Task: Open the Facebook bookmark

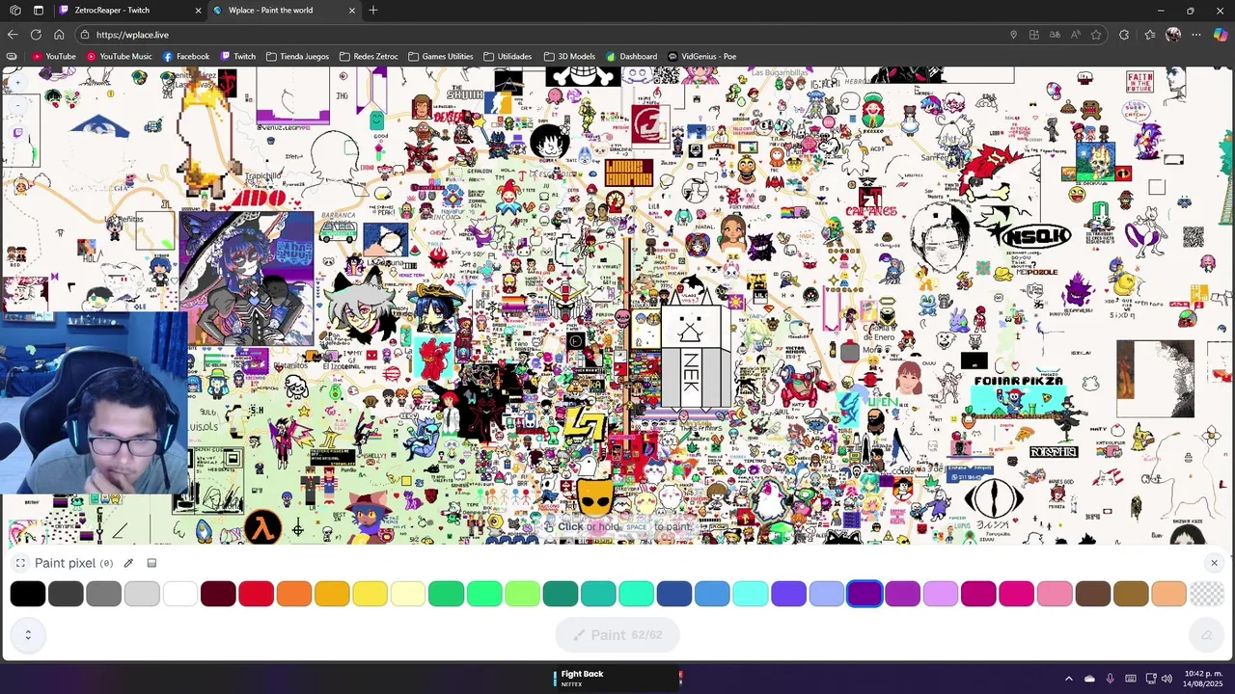Action: [x=186, y=56]
